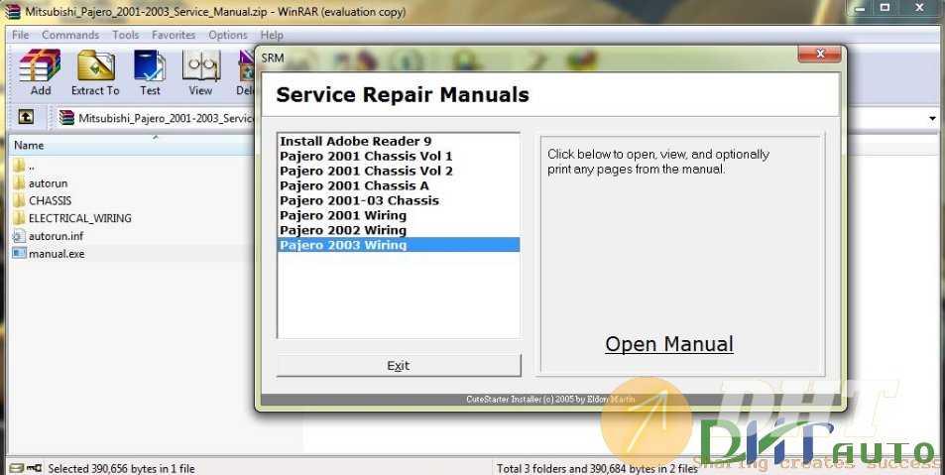Click the WinRAR title bar app icon
Image resolution: width=945 pixels, height=475 pixels.
pos(13,12)
